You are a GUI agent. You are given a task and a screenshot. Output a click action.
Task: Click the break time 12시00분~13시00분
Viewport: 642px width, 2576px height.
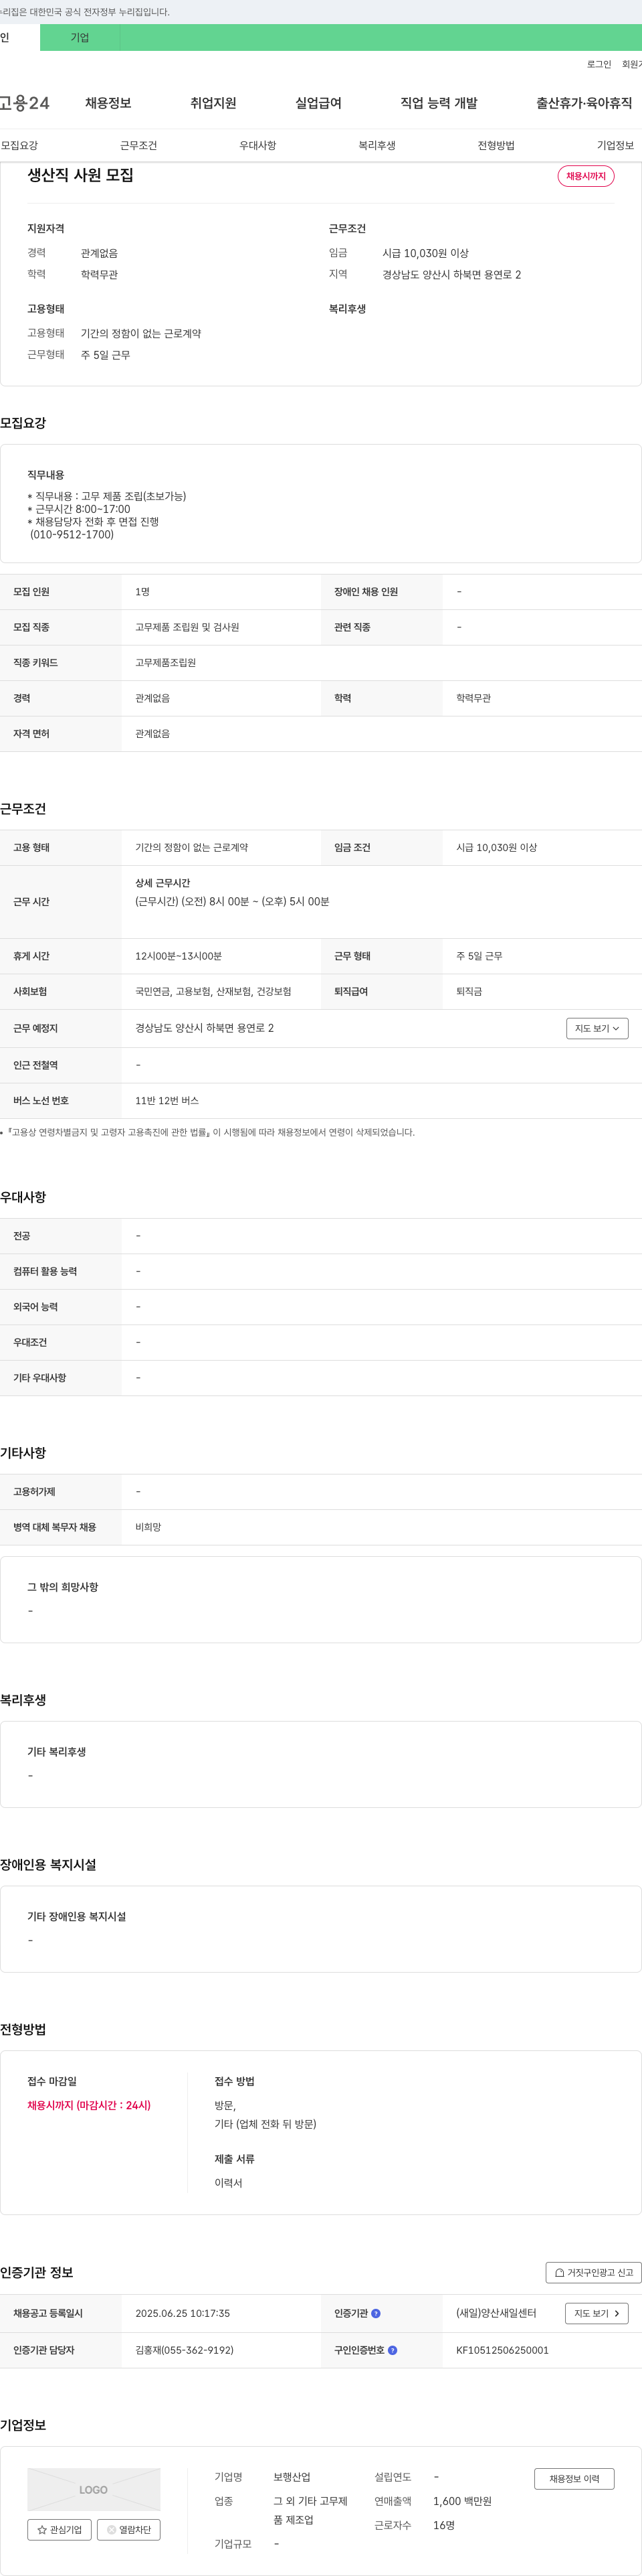(x=179, y=956)
